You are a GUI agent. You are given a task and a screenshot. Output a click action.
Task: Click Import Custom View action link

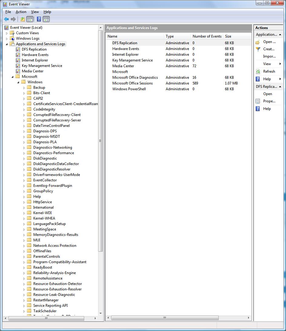coord(269,56)
